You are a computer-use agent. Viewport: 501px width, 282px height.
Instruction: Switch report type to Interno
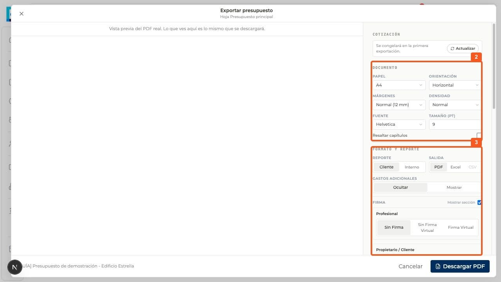click(412, 167)
